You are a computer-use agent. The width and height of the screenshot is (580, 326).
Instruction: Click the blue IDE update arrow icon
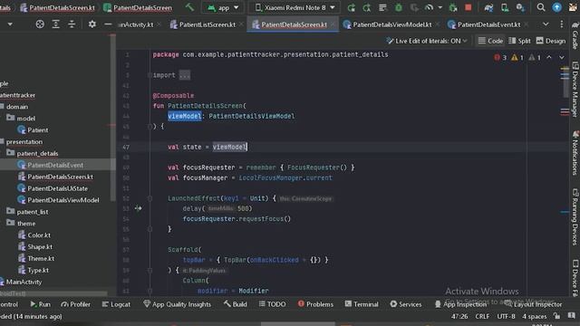click(x=556, y=7)
